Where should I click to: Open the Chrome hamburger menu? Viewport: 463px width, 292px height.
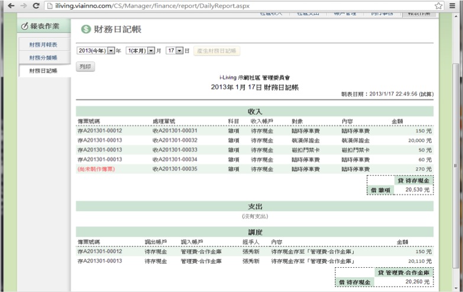452,5
